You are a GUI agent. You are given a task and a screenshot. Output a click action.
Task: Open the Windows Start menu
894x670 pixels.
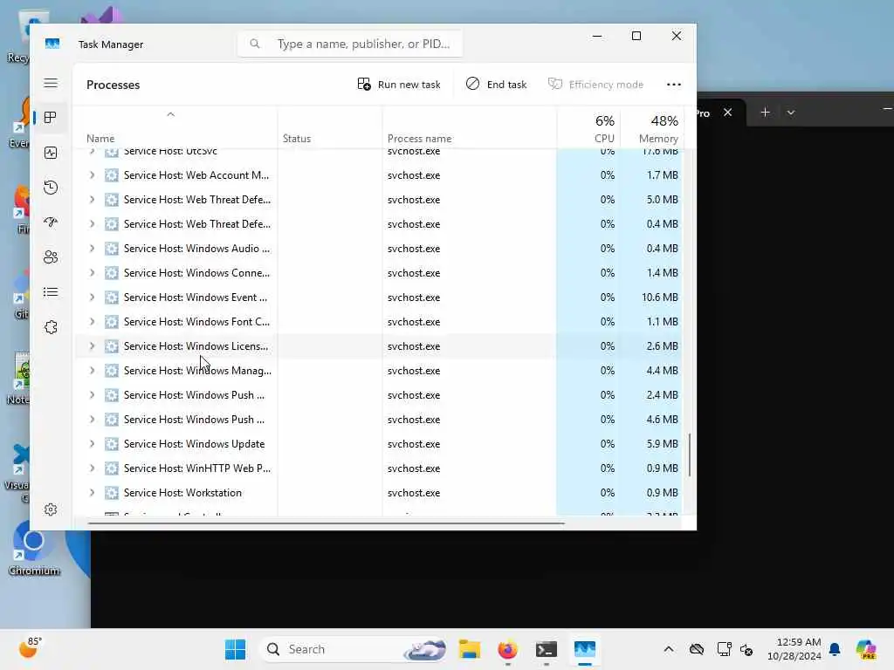(235, 649)
